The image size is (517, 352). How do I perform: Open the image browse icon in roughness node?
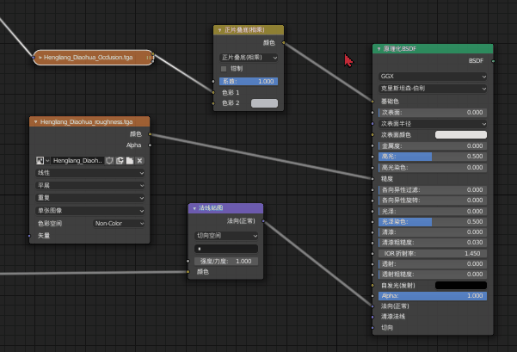[x=40, y=161]
